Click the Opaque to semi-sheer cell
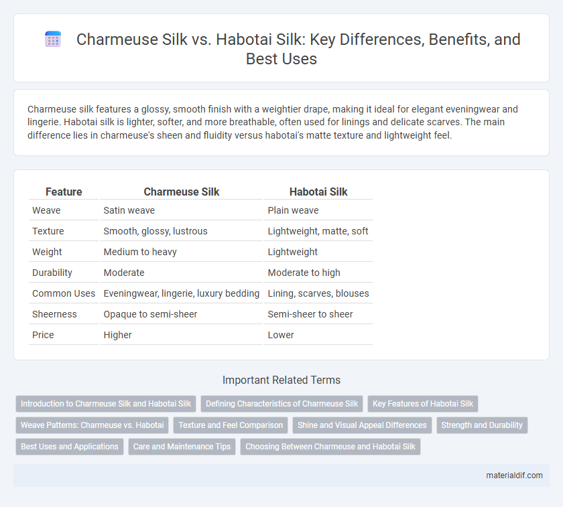 pos(182,314)
